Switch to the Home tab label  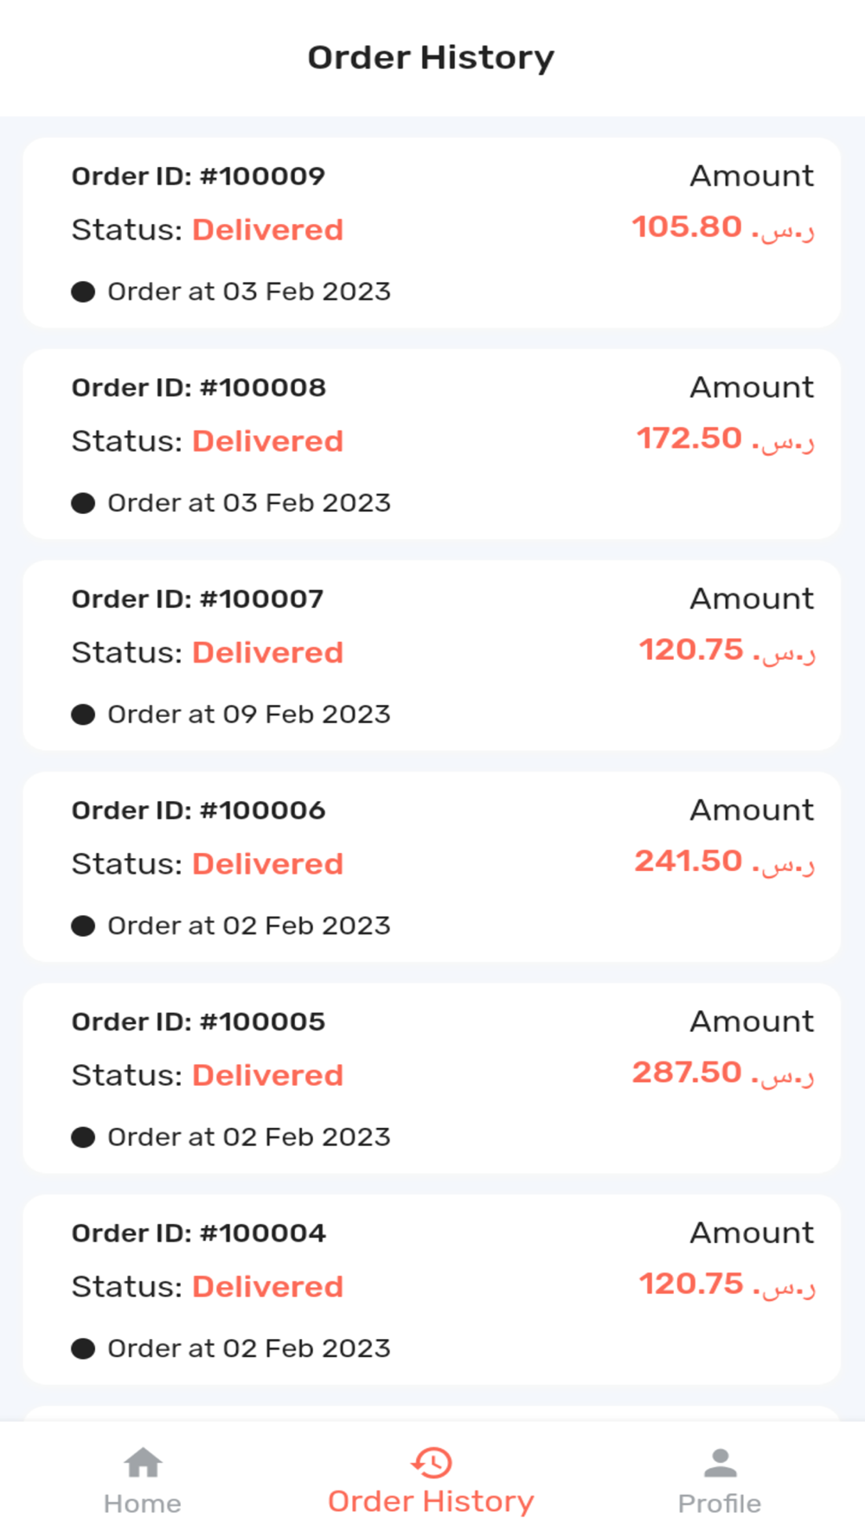[x=143, y=1504]
